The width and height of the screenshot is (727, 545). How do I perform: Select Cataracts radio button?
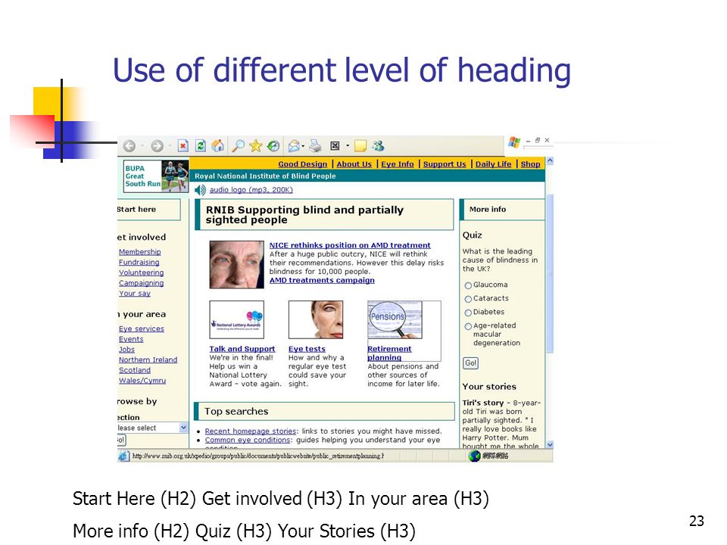click(468, 300)
